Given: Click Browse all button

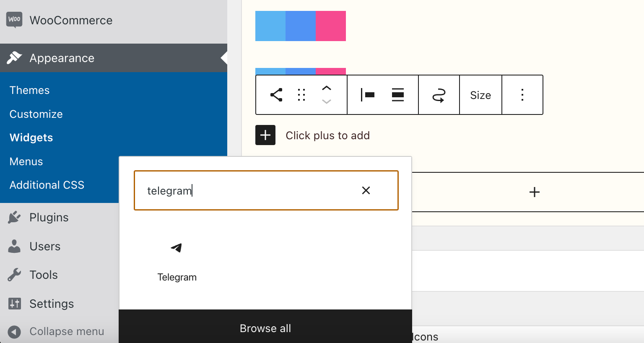Looking at the screenshot, I should 265,328.
